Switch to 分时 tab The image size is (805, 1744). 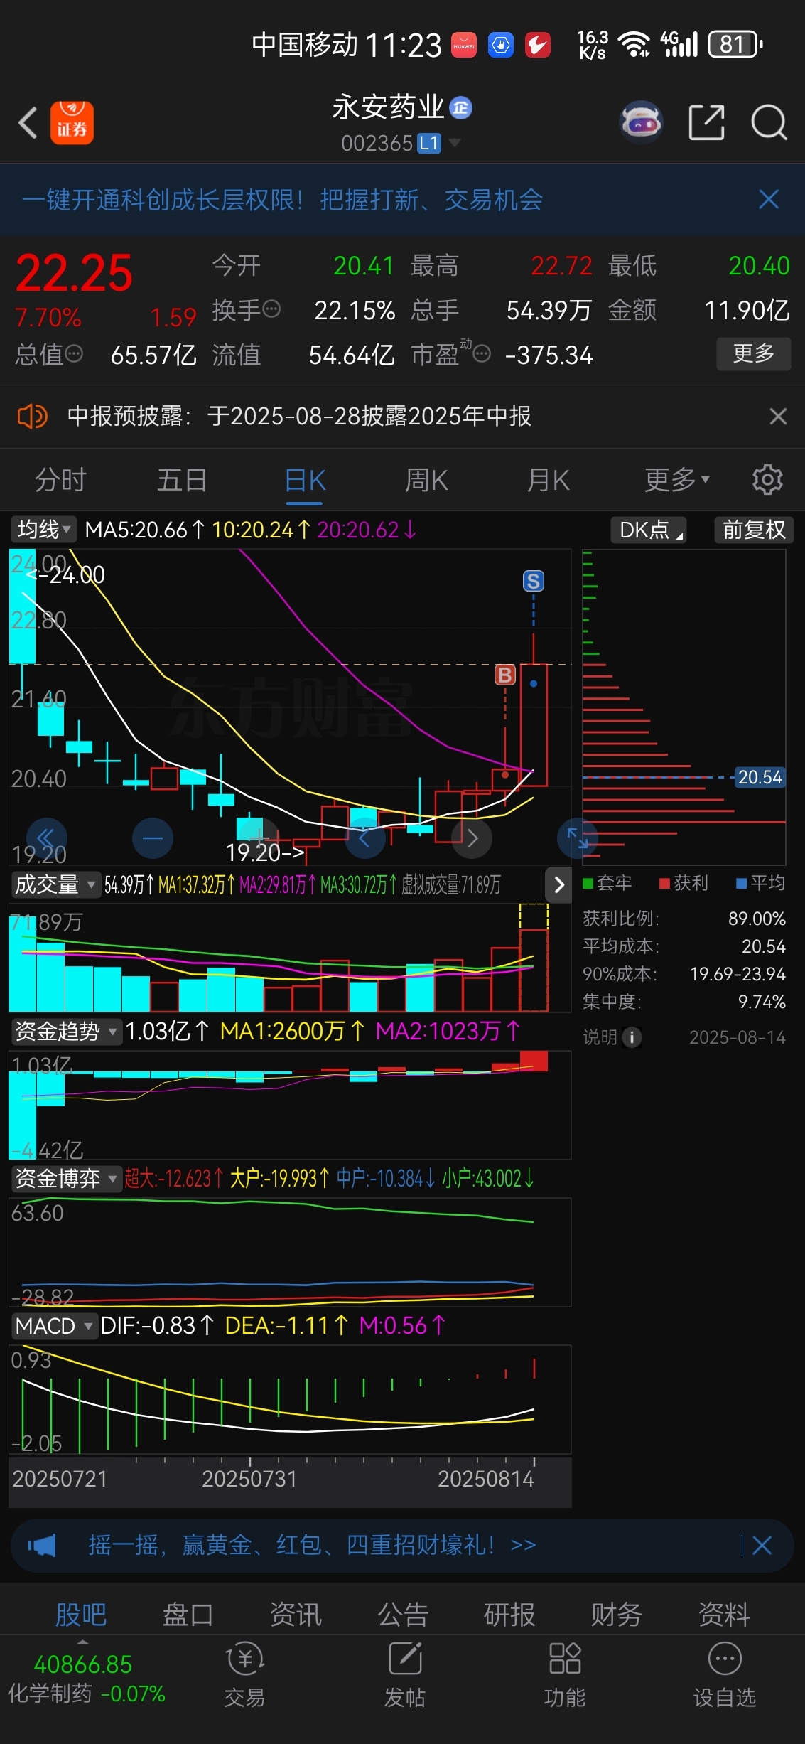point(60,480)
